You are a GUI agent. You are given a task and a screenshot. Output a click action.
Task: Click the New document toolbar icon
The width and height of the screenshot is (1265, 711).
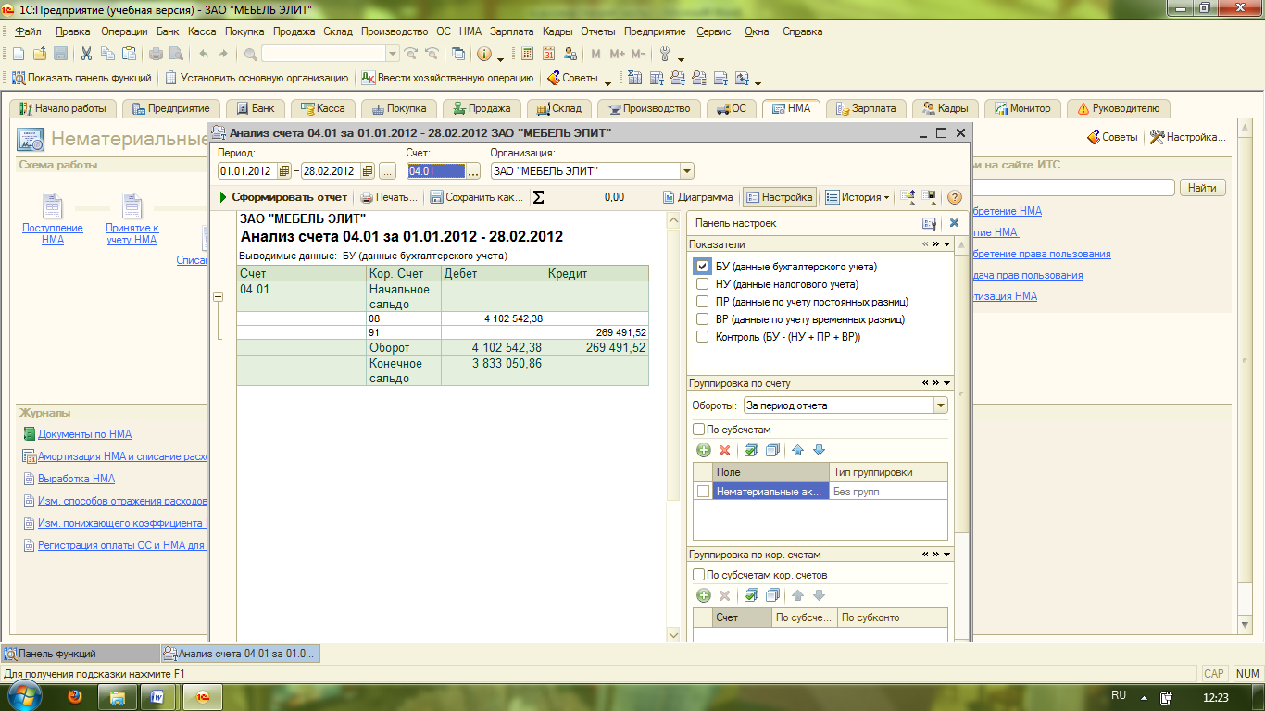tap(18, 54)
